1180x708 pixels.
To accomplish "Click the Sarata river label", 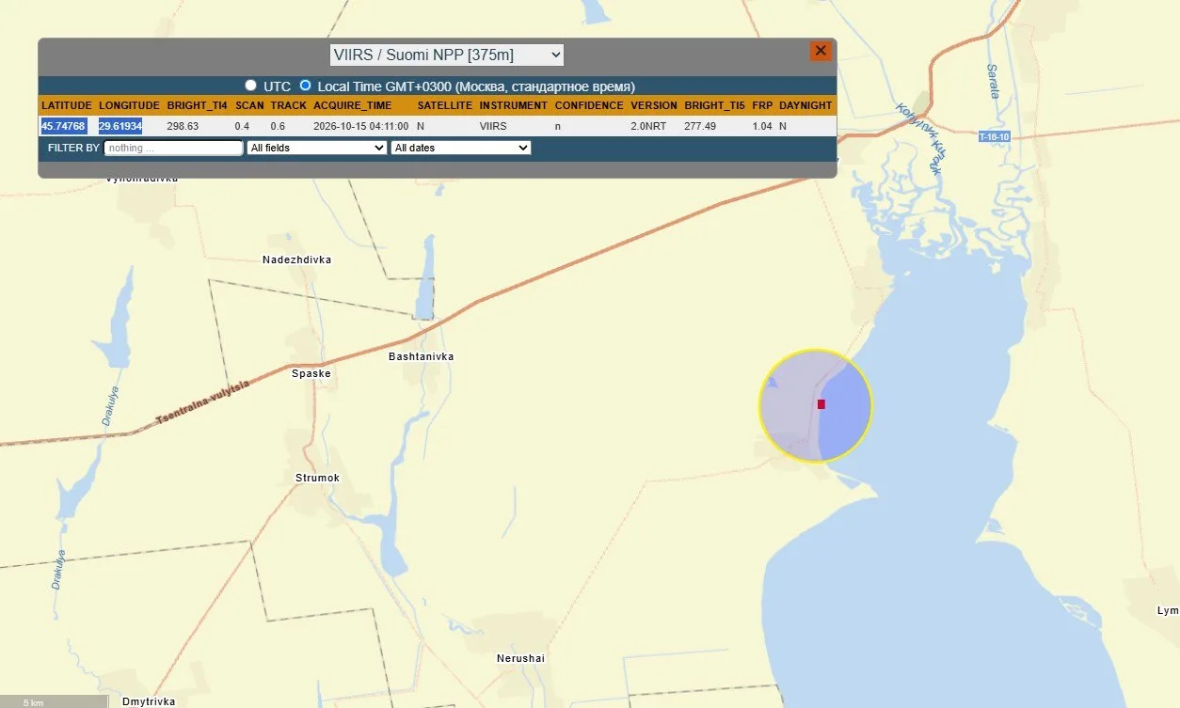I will [993, 83].
